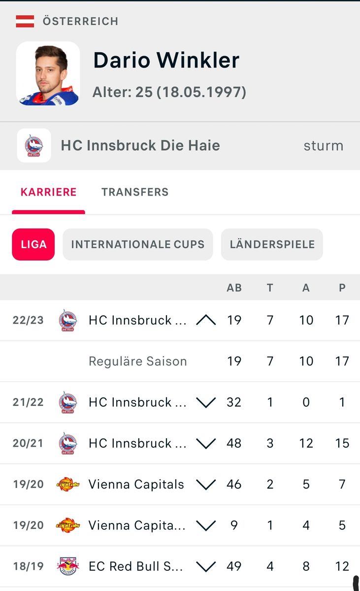
Task: Open the TRANSFERS tab
Action: click(135, 192)
